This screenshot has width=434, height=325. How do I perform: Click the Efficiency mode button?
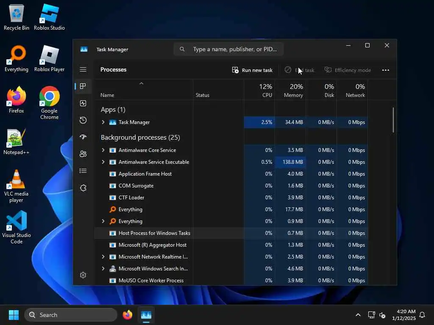(348, 70)
